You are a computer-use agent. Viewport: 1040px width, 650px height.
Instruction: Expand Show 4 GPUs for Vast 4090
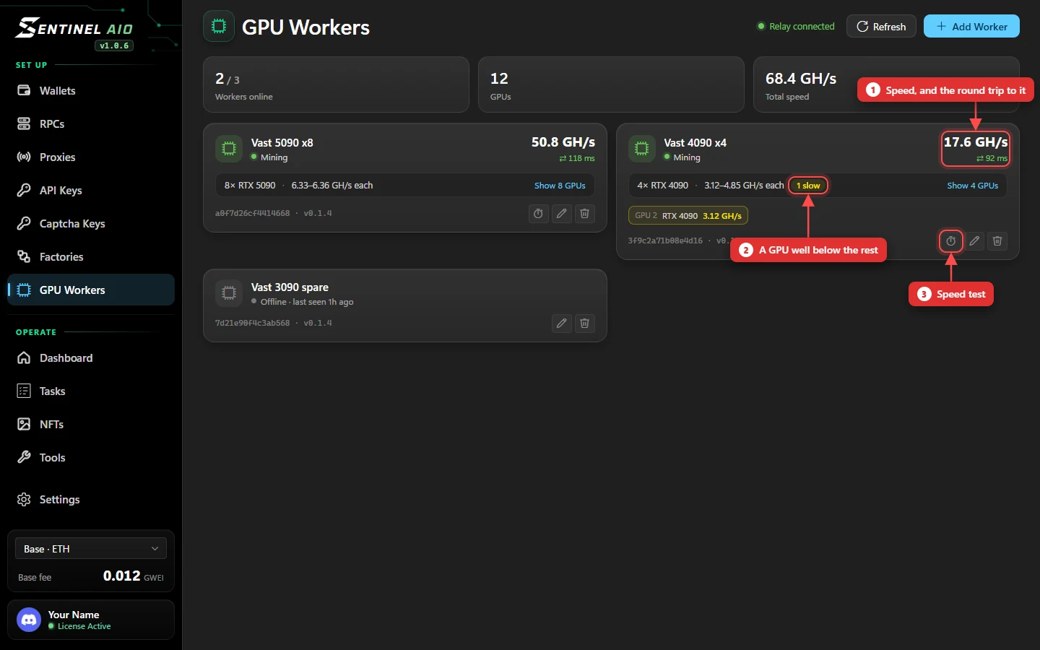coord(972,186)
